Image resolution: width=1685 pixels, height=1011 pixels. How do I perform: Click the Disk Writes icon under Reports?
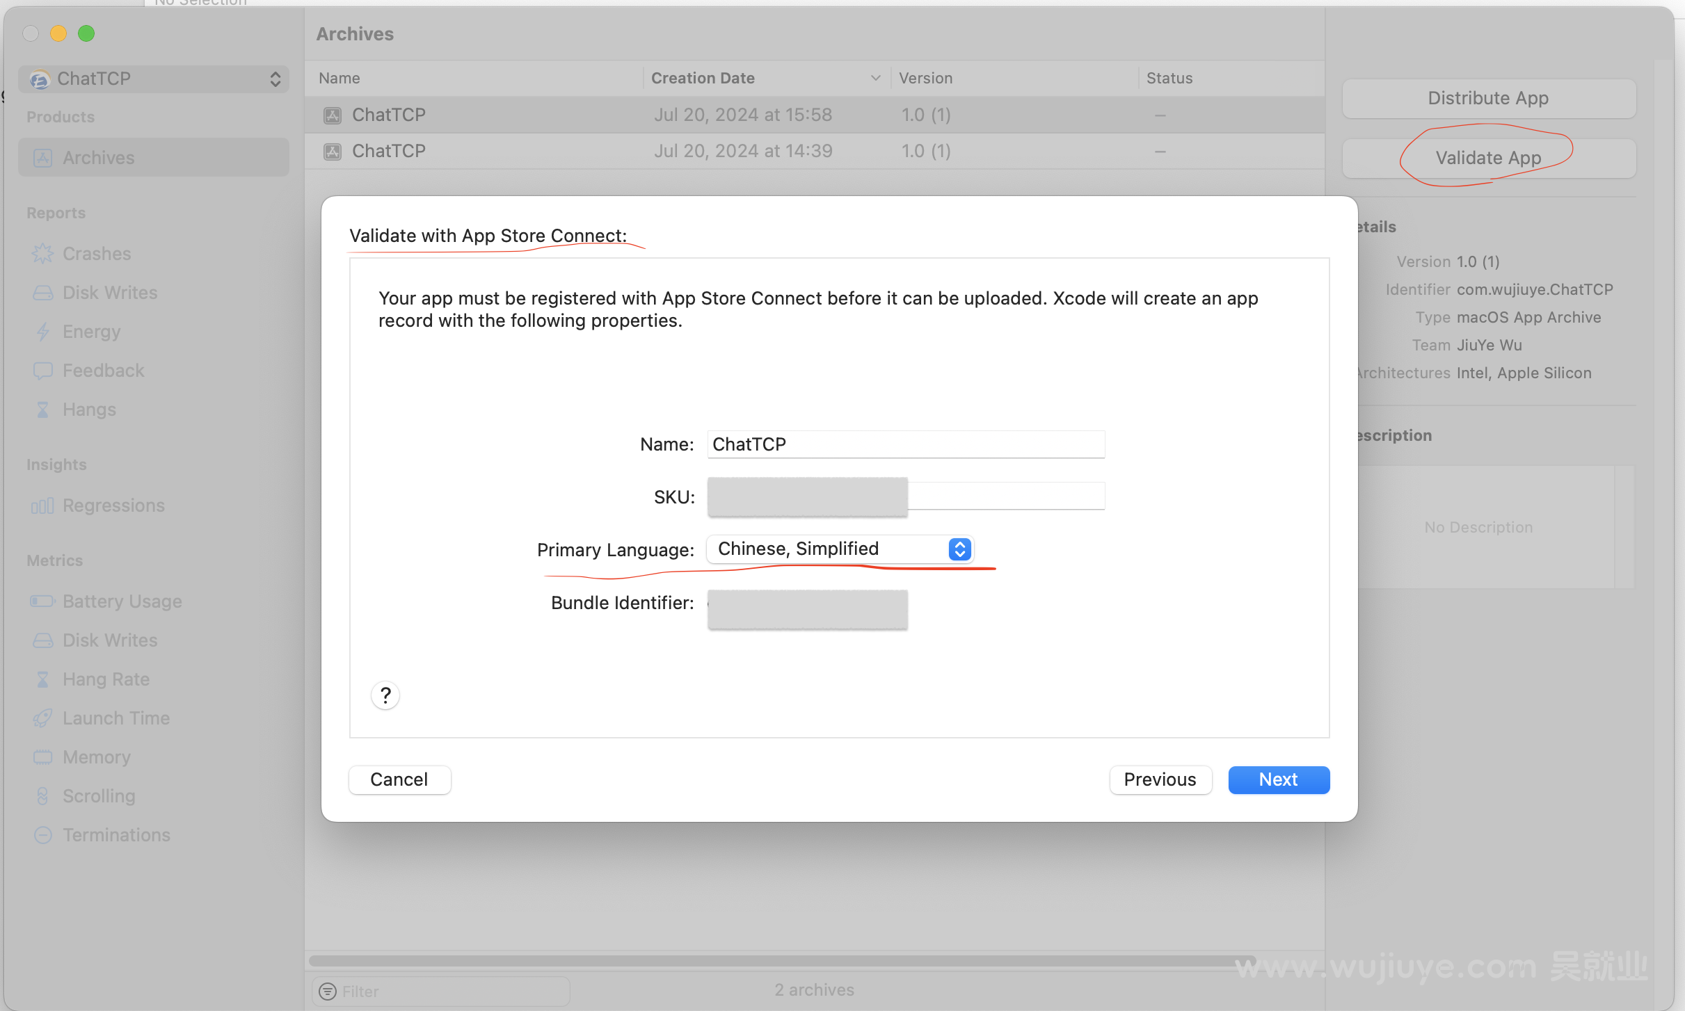(43, 293)
